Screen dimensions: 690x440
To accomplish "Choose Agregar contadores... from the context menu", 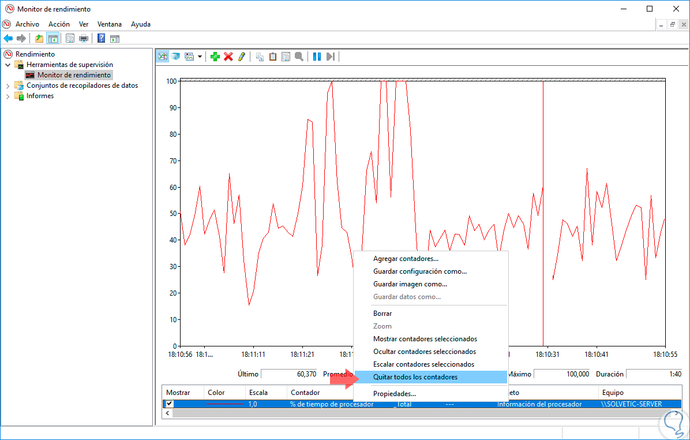I will tap(431, 259).
